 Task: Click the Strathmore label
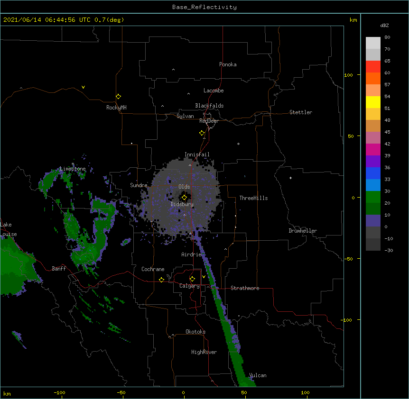[x=245, y=288]
